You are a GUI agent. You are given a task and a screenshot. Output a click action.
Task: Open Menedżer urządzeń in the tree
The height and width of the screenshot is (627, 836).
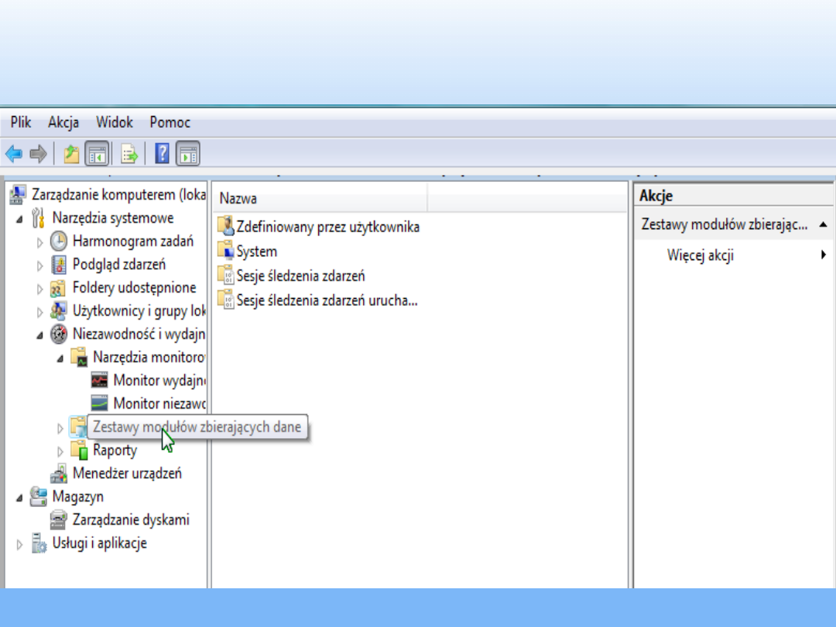(x=127, y=473)
